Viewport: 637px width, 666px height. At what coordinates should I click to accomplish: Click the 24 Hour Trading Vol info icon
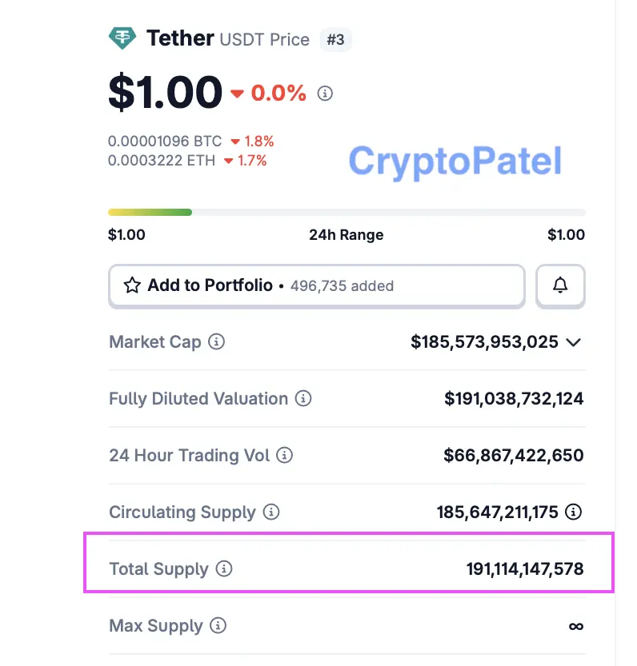pos(284,456)
